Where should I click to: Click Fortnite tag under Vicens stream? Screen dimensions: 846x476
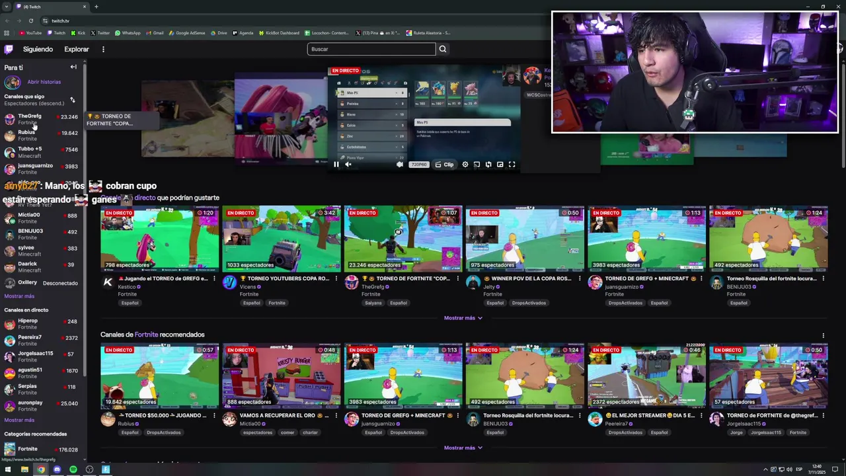point(277,303)
